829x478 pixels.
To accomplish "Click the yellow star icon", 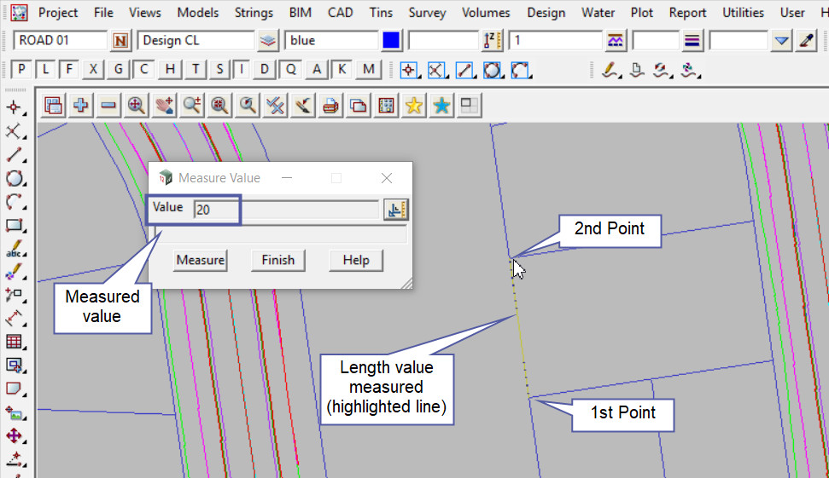I will click(x=414, y=106).
